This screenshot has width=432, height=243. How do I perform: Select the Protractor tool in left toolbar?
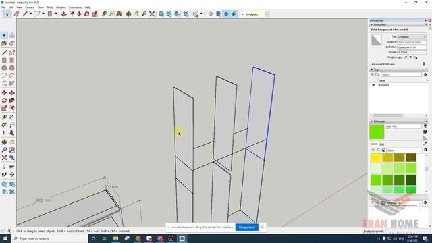[4, 125]
